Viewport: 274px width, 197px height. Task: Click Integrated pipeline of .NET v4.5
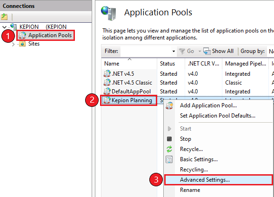(x=237, y=74)
